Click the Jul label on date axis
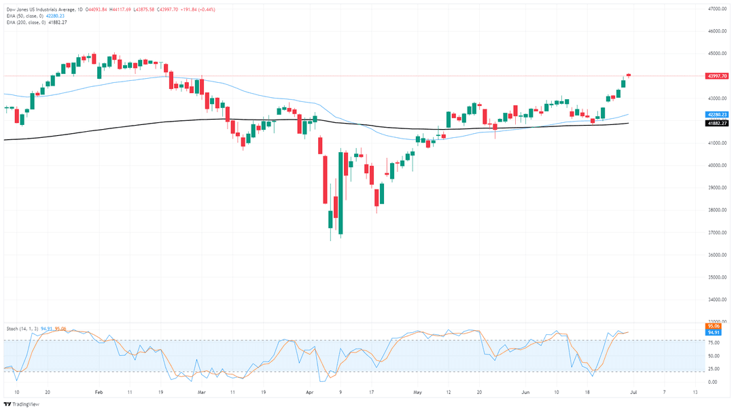734x411 pixels. (633, 392)
